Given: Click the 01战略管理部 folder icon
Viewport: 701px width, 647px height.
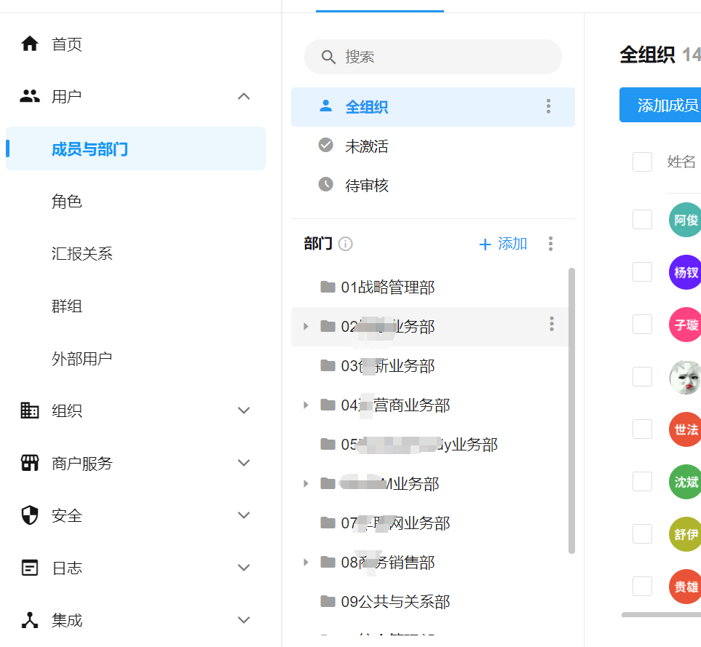Looking at the screenshot, I should coord(328,287).
